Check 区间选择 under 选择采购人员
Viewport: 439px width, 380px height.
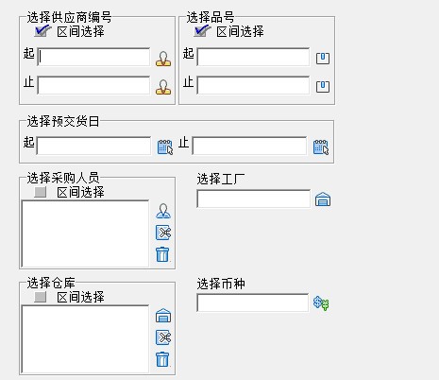pos(41,192)
